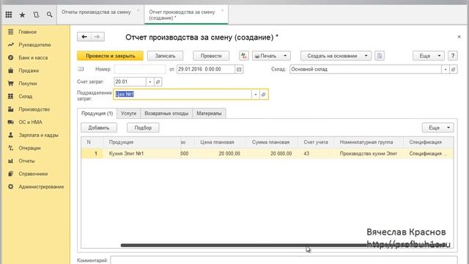The image size is (469, 264).
Task: Switch to Услуги tab
Action: point(129,114)
